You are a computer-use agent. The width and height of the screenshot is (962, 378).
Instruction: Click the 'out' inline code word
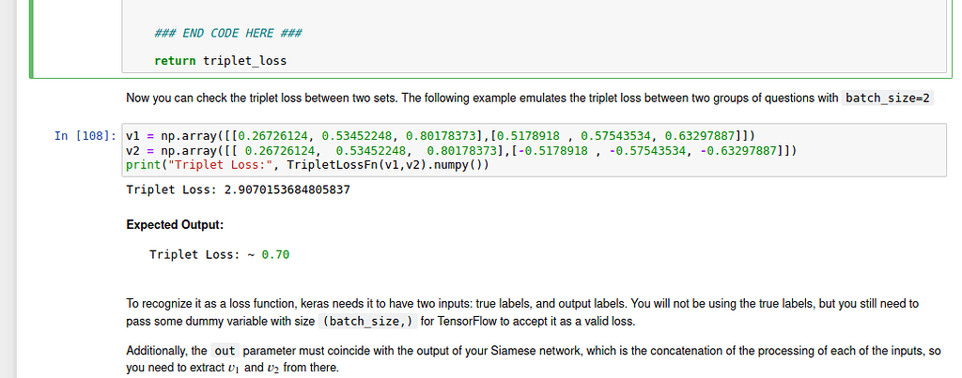(225, 351)
